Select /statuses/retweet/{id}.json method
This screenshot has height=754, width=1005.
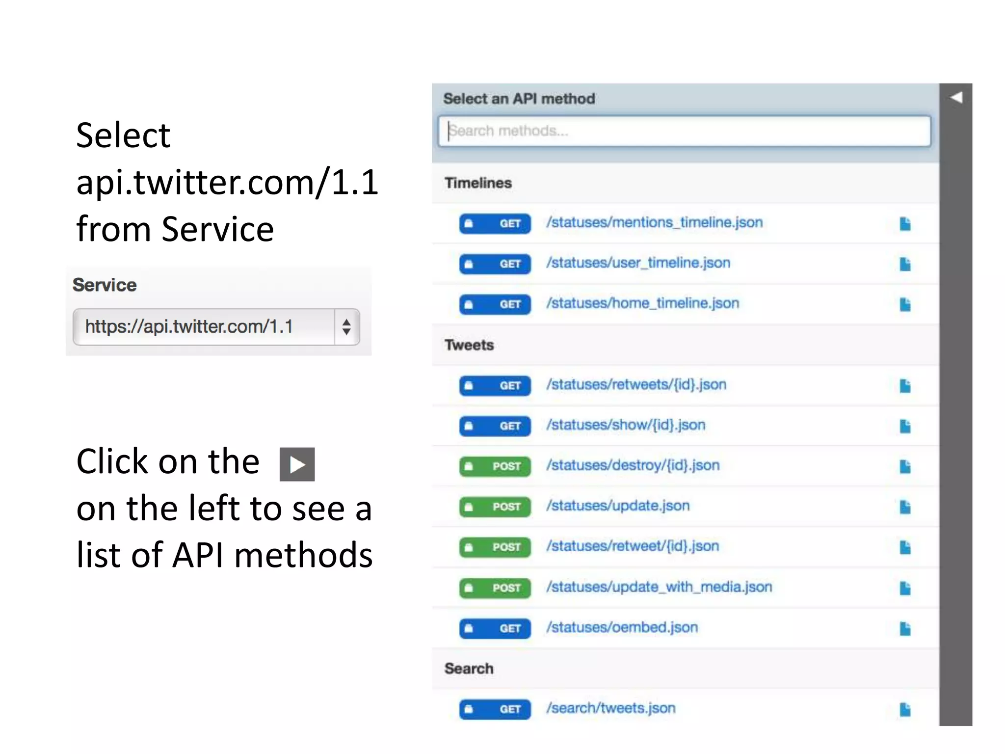point(633,546)
